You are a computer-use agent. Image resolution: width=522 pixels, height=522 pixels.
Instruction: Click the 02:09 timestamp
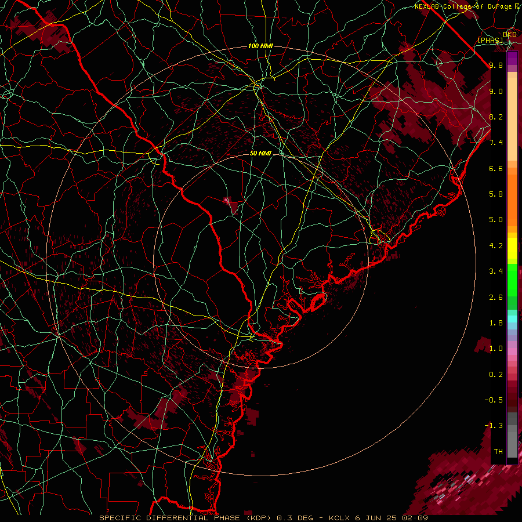tap(416, 518)
